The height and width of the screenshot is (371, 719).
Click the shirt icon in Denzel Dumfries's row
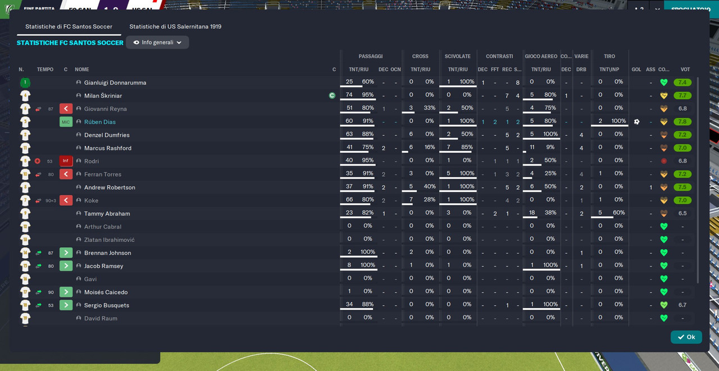(x=25, y=135)
